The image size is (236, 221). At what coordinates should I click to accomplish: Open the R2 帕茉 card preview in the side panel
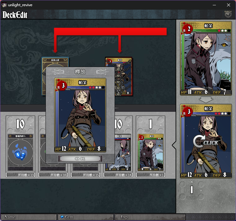click(206, 58)
